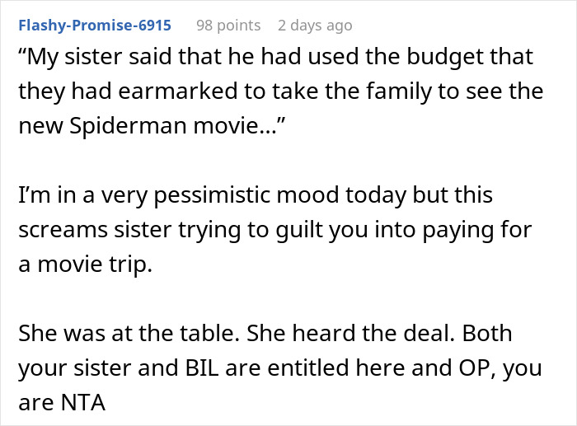Click the 98 points score
This screenshot has width=577, height=426.
pos(228,26)
